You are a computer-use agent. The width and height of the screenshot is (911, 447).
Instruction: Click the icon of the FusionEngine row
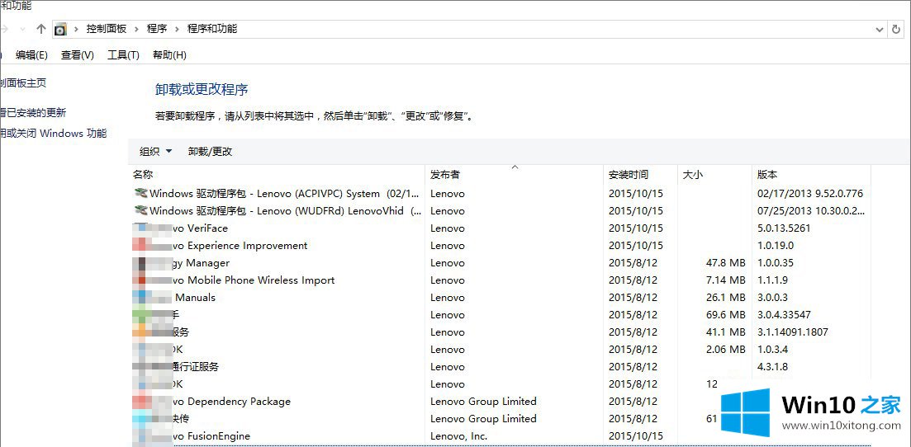coord(140,436)
